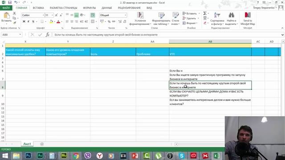Click the yellow fill color button
This screenshot has height=160, width=285.
coord(51,22)
